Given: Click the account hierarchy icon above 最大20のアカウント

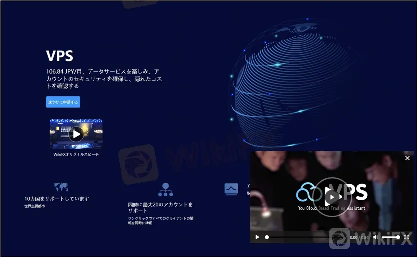Looking at the screenshot, I should click(x=166, y=190).
